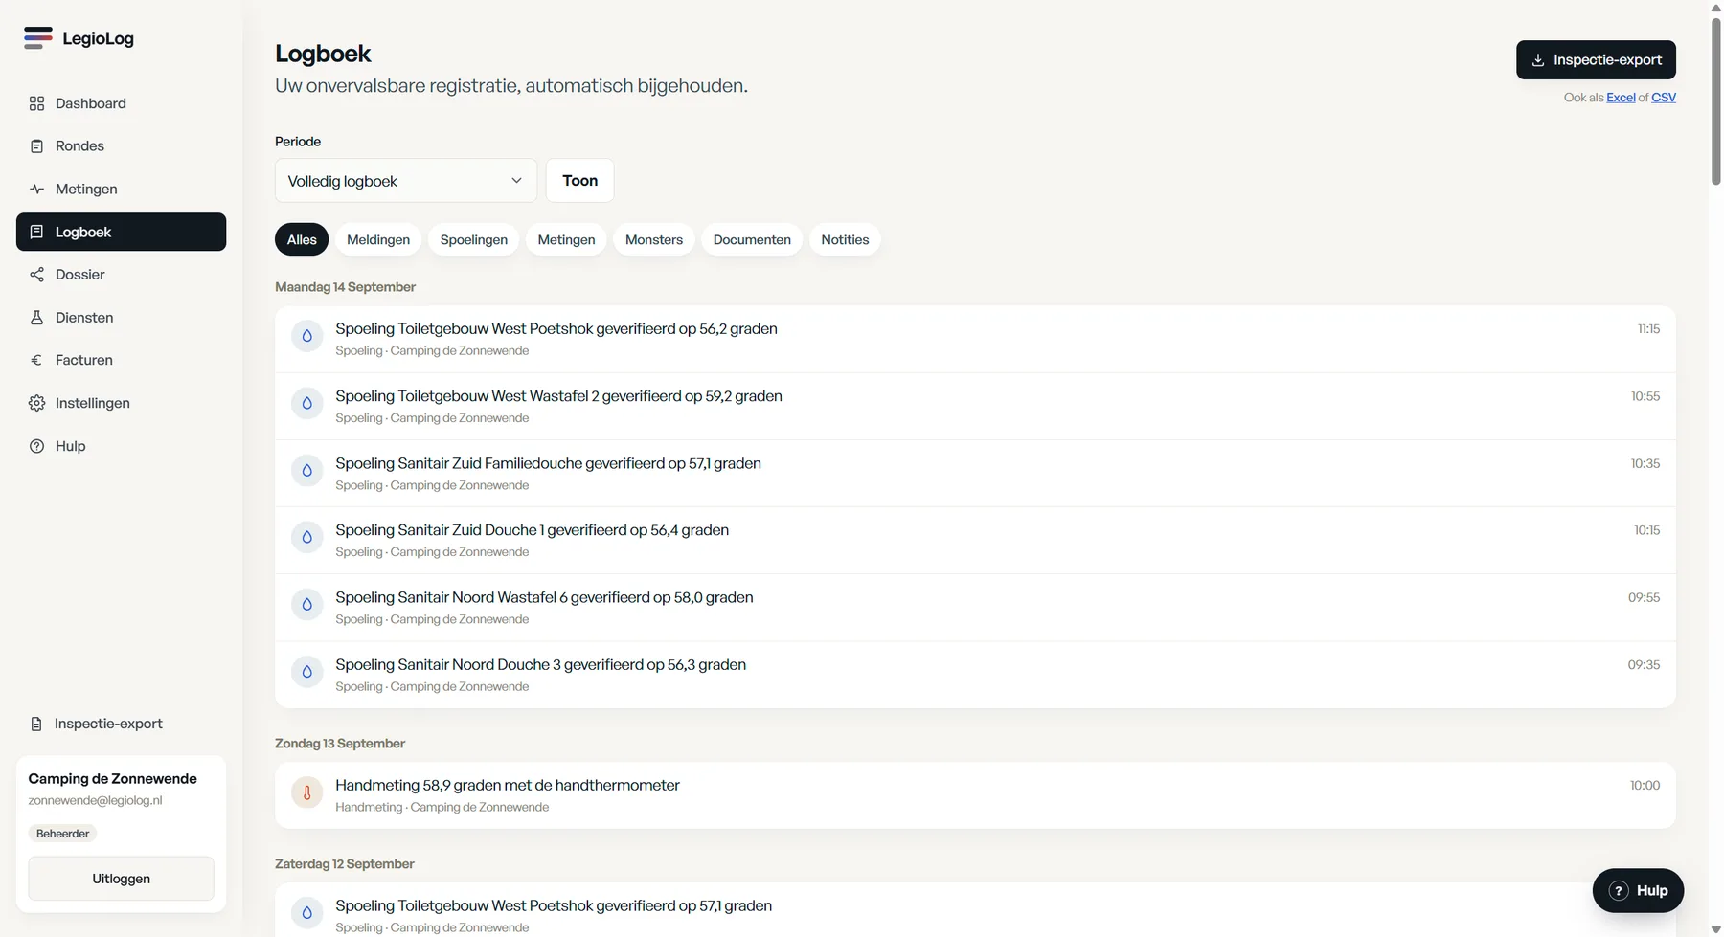Image resolution: width=1724 pixels, height=937 pixels.
Task: Open the Diensten flask icon
Action: pos(36,318)
